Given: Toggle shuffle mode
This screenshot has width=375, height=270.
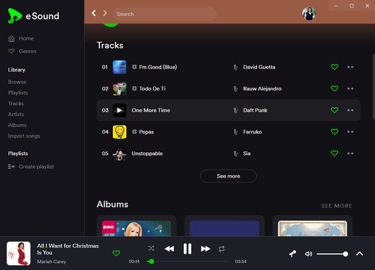Looking at the screenshot, I should click(x=151, y=248).
